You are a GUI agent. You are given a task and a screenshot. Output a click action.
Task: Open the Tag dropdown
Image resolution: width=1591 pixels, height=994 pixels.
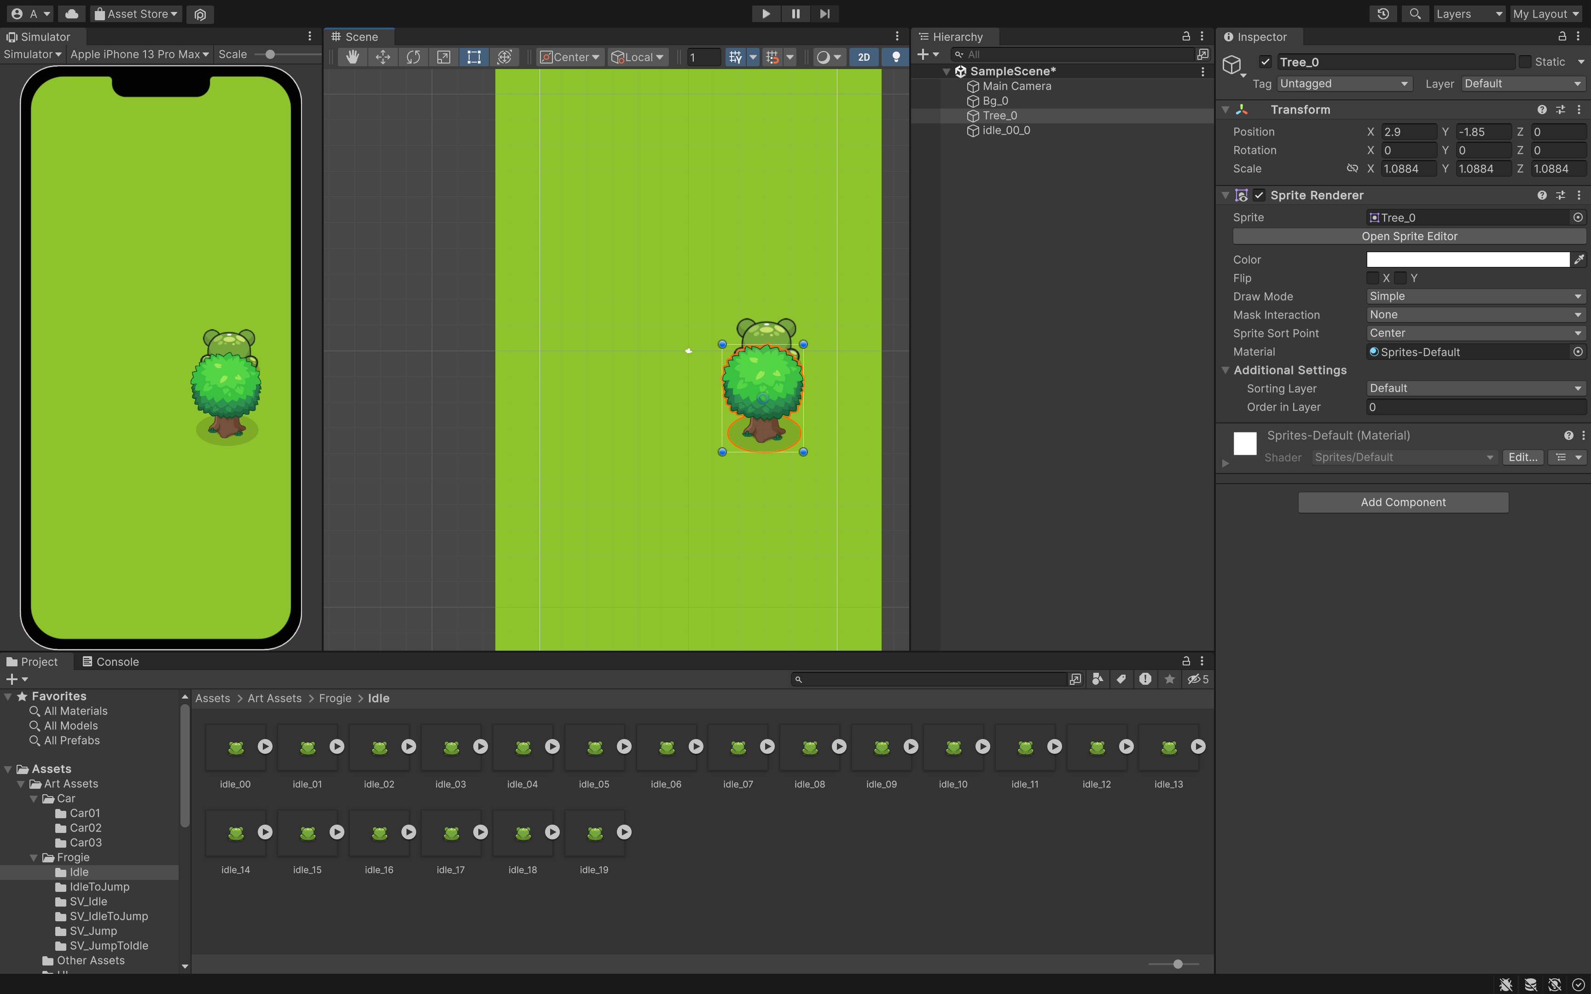click(1344, 83)
